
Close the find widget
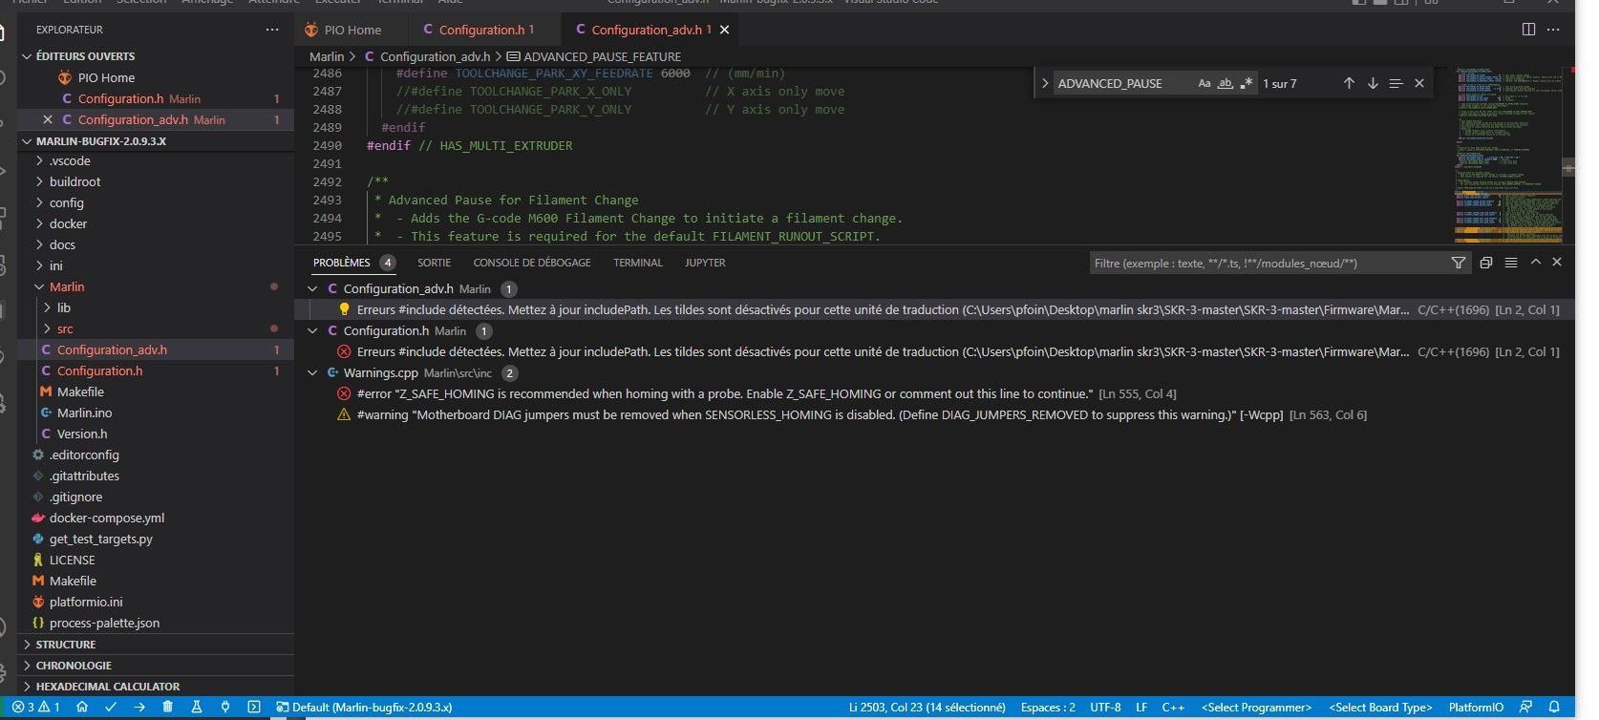pyautogui.click(x=1419, y=83)
